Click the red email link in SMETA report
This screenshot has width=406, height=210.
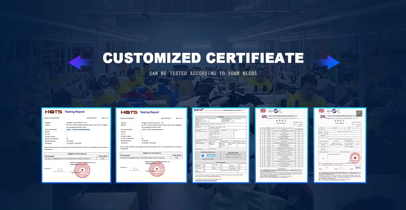point(214,176)
